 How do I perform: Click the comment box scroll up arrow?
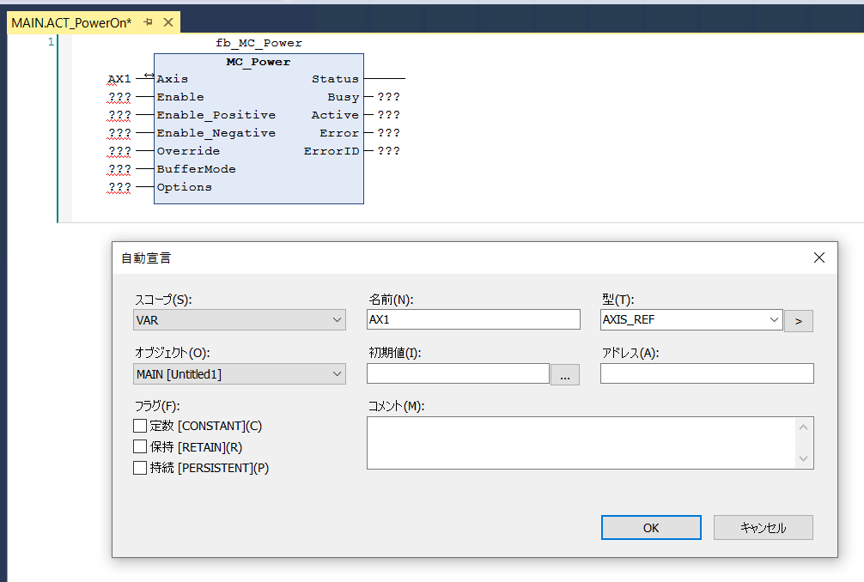coord(803,427)
